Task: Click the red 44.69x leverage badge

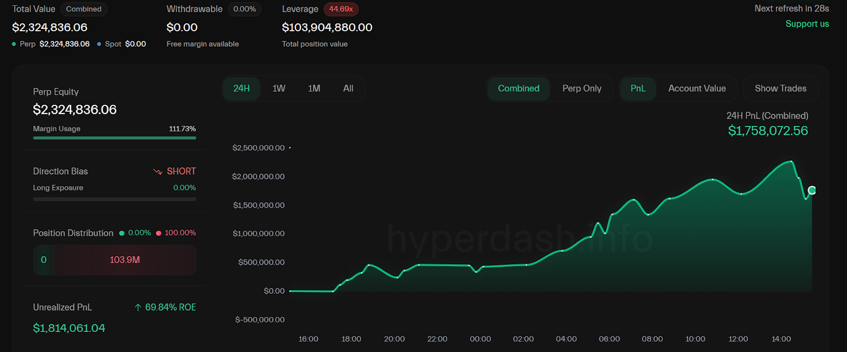Action: click(341, 10)
